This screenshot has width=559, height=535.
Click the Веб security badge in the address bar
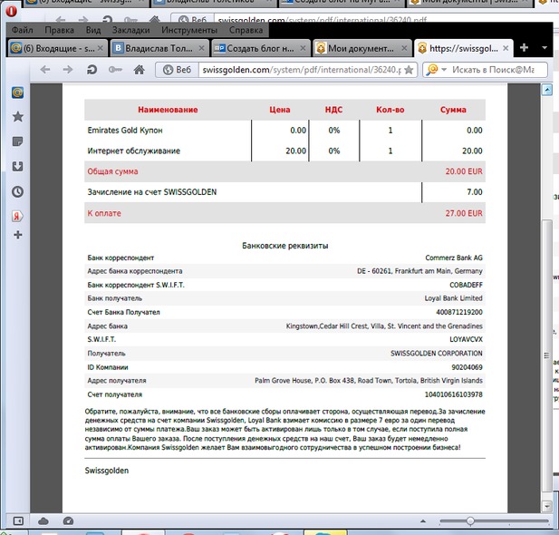click(x=177, y=70)
